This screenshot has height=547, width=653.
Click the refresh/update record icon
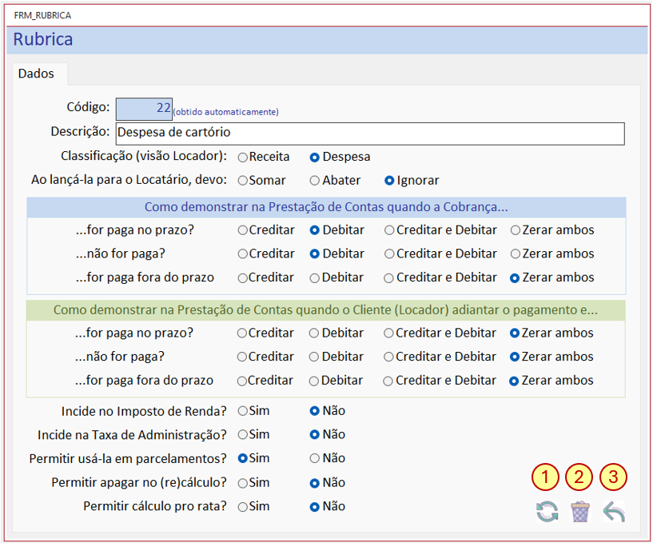pos(547,512)
